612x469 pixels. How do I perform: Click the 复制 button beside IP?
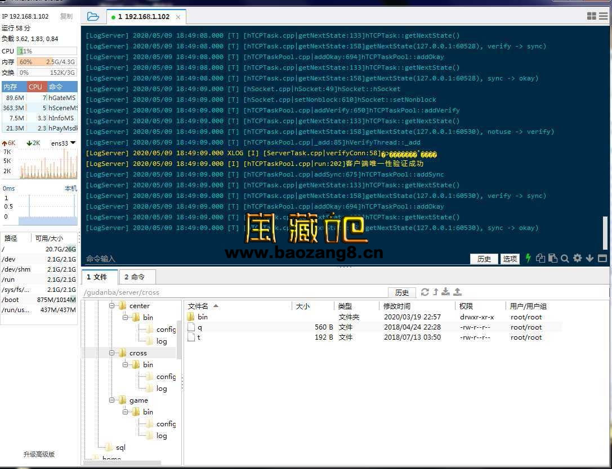coord(66,16)
